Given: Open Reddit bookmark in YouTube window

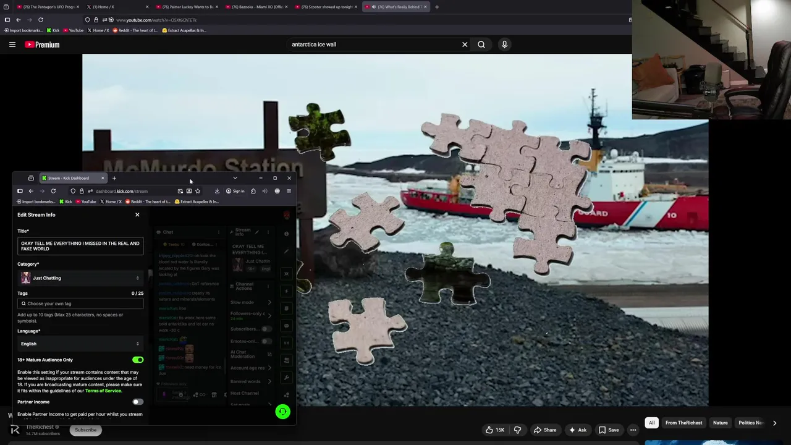Looking at the screenshot, I should click(x=135, y=30).
